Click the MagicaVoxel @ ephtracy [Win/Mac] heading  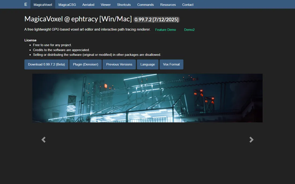[x=78, y=19]
